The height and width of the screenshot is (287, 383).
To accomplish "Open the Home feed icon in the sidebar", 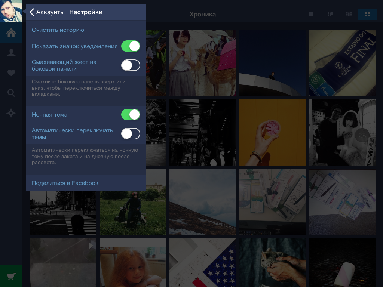I will pyautogui.click(x=11, y=33).
